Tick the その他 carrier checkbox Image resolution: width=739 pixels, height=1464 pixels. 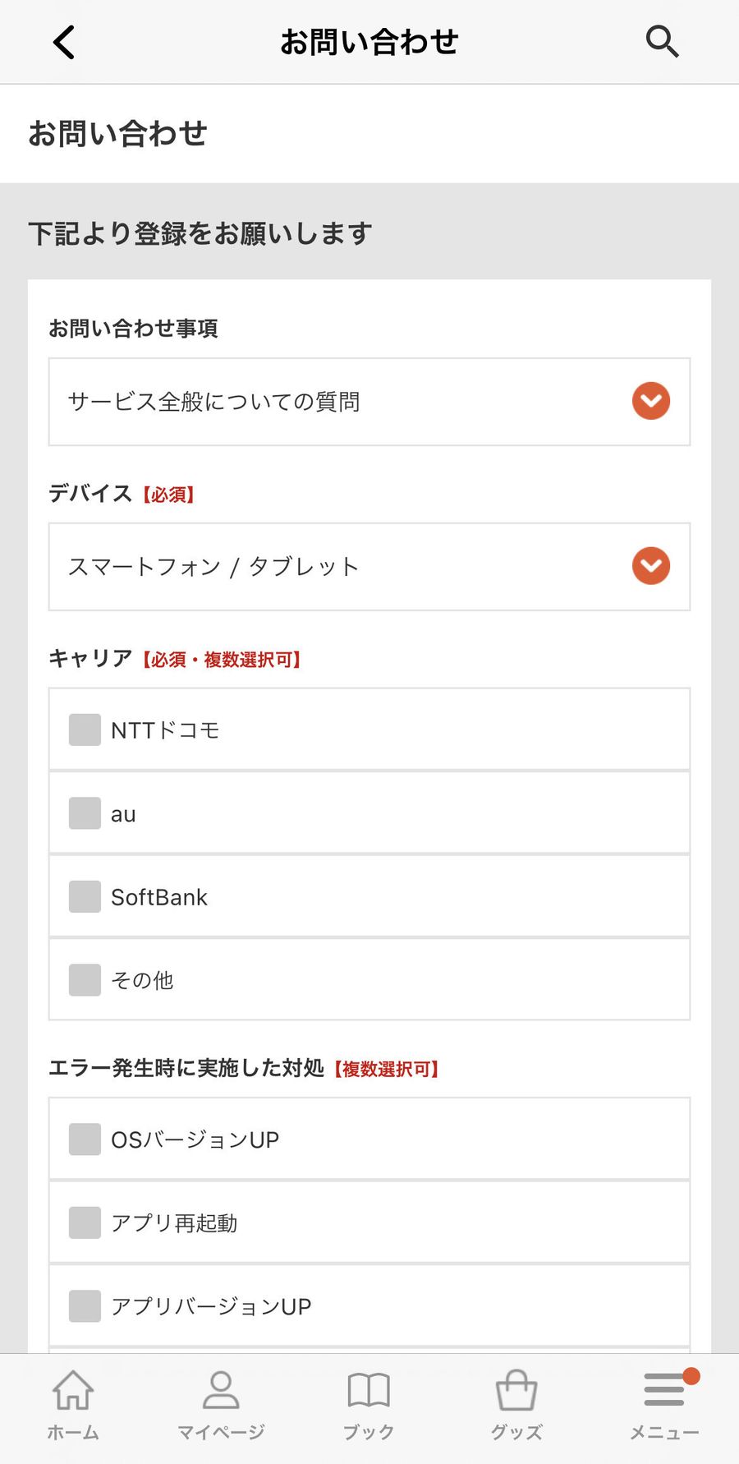[85, 980]
